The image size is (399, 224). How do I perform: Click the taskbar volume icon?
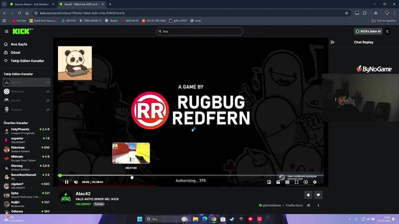click(368, 219)
